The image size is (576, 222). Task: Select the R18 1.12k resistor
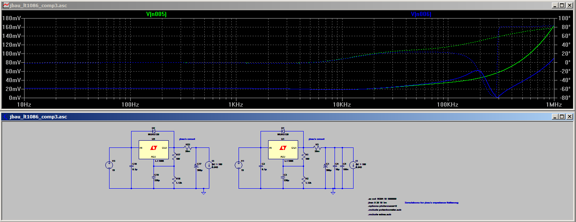coord(174,181)
